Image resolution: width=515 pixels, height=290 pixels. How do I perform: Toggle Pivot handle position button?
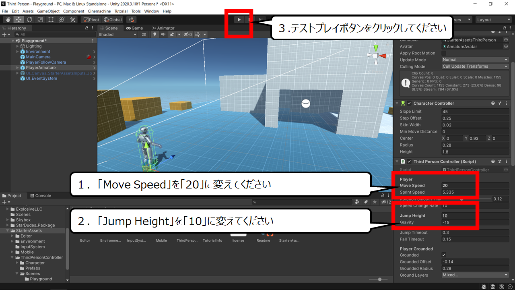[x=91, y=19]
